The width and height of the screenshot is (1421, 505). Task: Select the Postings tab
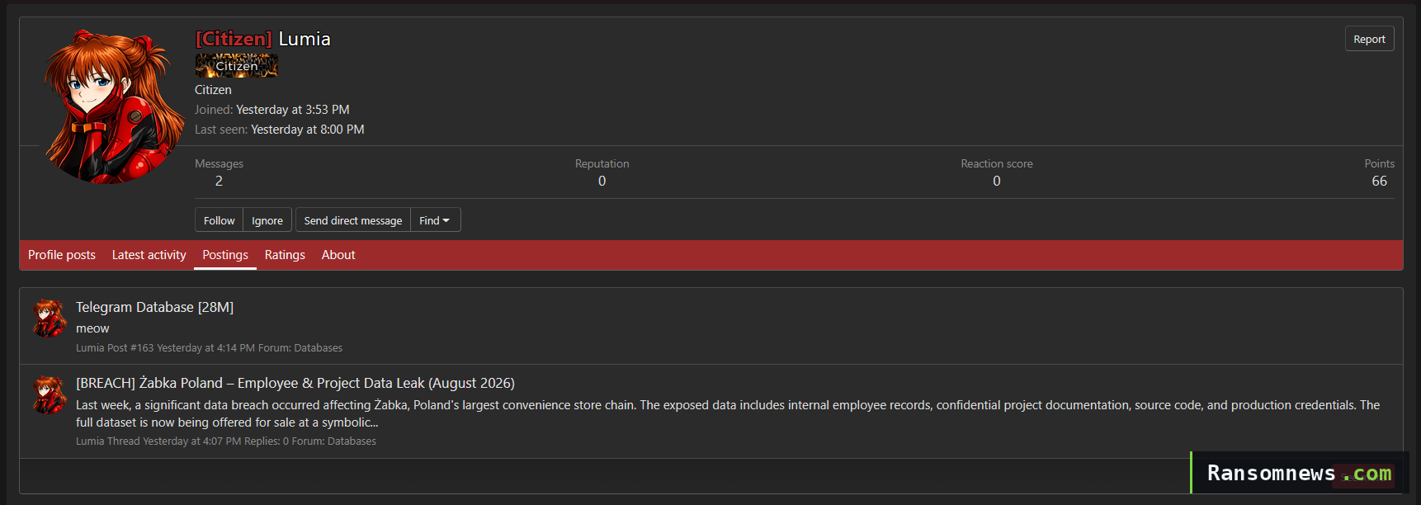point(225,255)
